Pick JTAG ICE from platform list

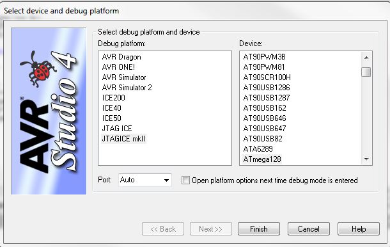tap(117, 129)
